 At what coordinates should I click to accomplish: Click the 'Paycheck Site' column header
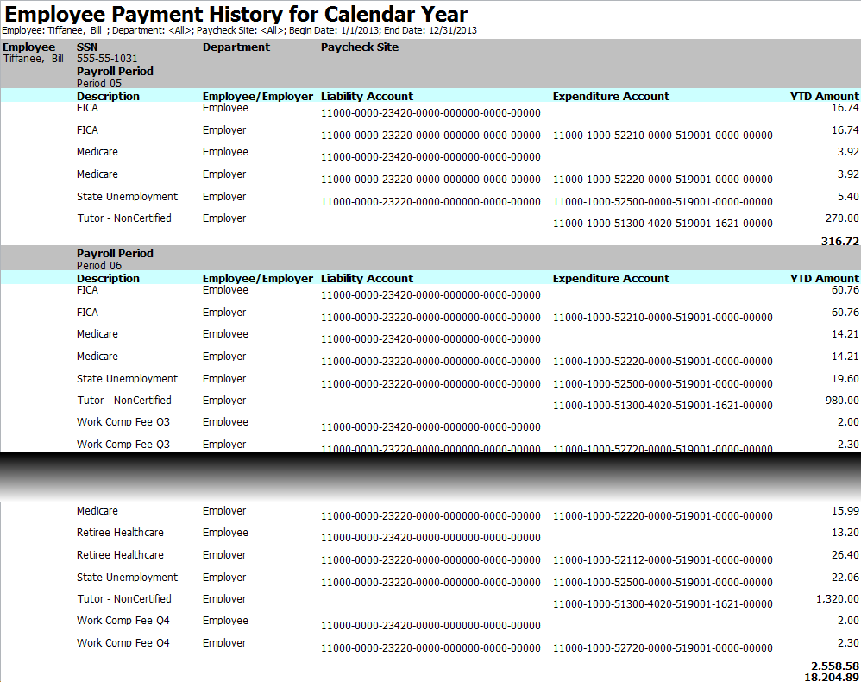click(360, 47)
